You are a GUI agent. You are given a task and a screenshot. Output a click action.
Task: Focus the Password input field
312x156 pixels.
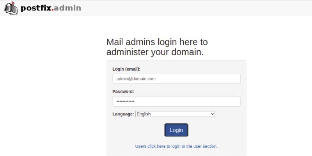(176, 101)
